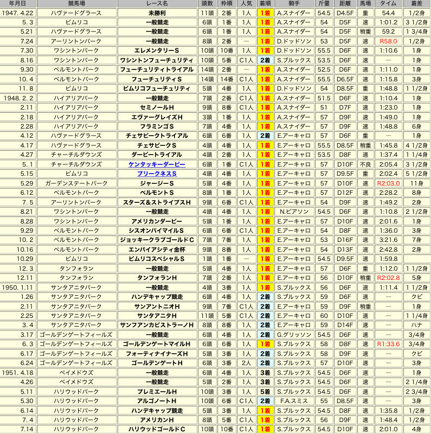Select the race name ワシントンフューチュリティ
Viewport: 431px width, 434px height.
point(157,60)
